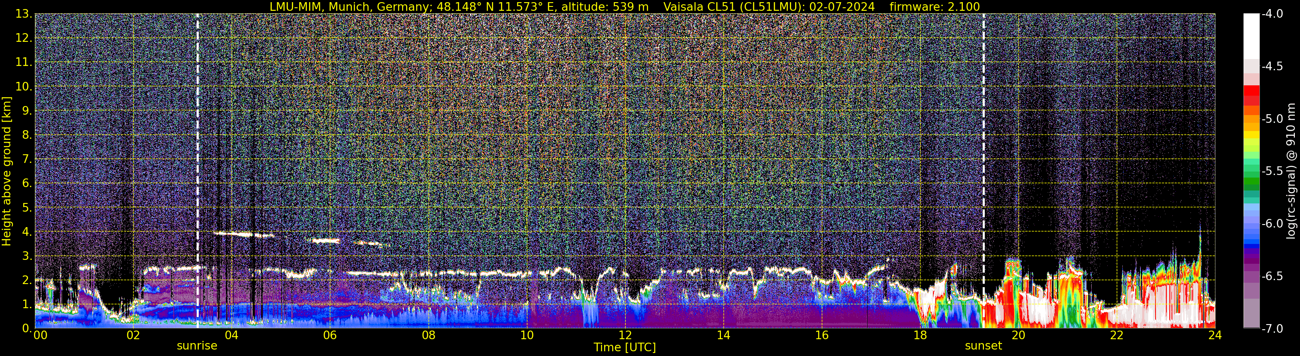
Task: Click the '2.' height axis tick label
Action: pos(27,280)
